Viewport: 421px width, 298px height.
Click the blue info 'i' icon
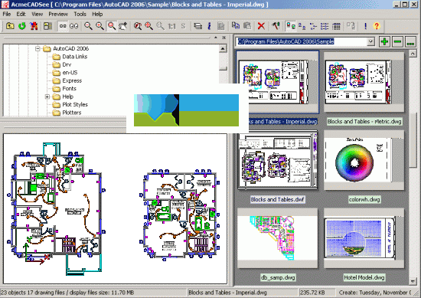[x=209, y=26]
